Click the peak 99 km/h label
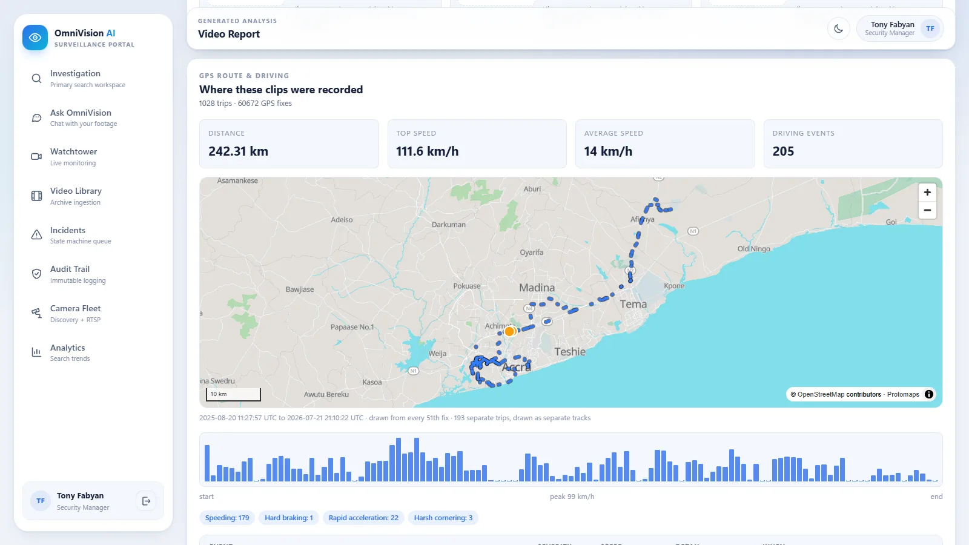969x545 pixels. pos(572,497)
